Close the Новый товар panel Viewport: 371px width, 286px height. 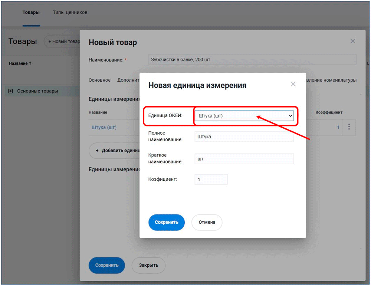click(x=352, y=41)
